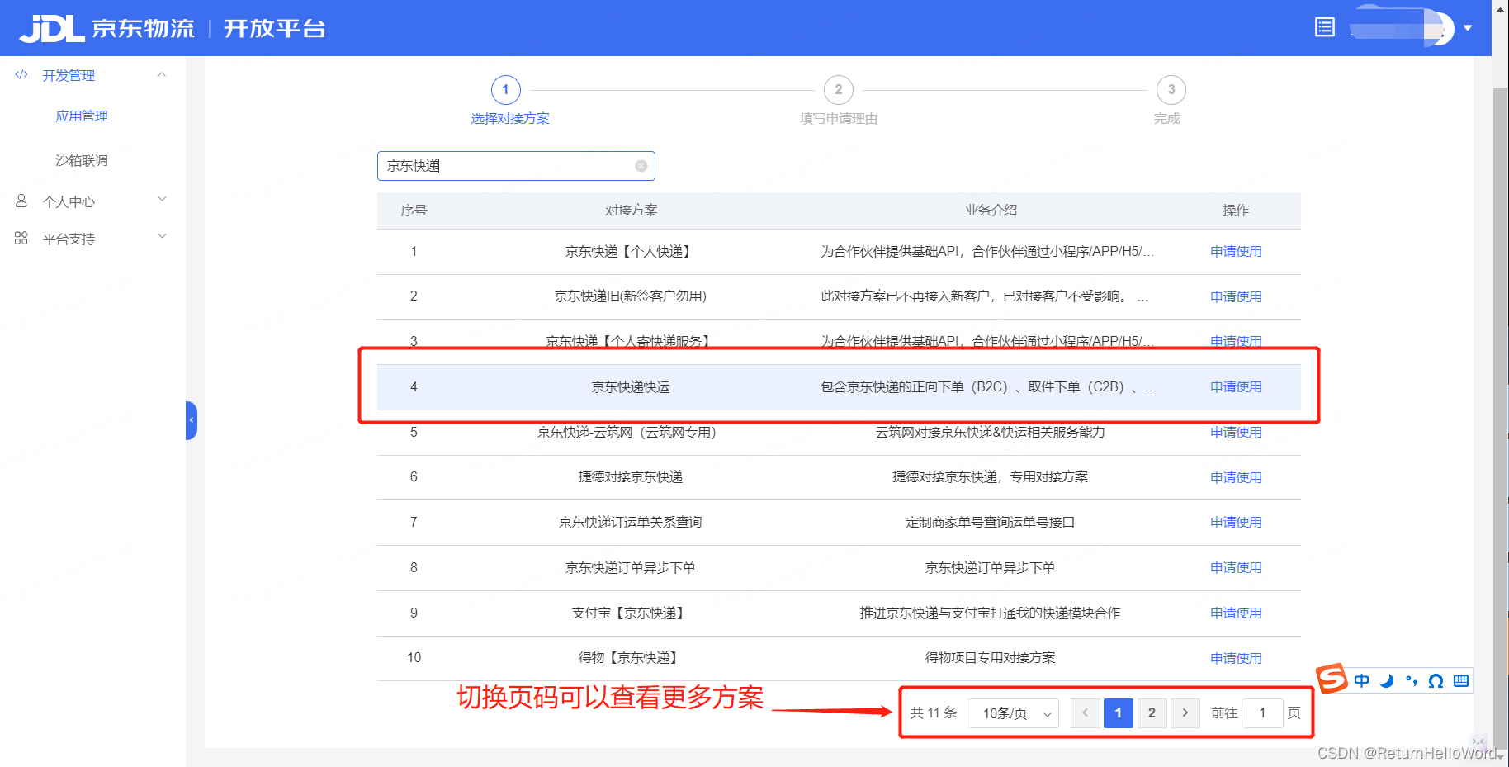Collapse the sidebar with the blue handle
Image resolution: width=1509 pixels, height=767 pixels.
pyautogui.click(x=192, y=420)
